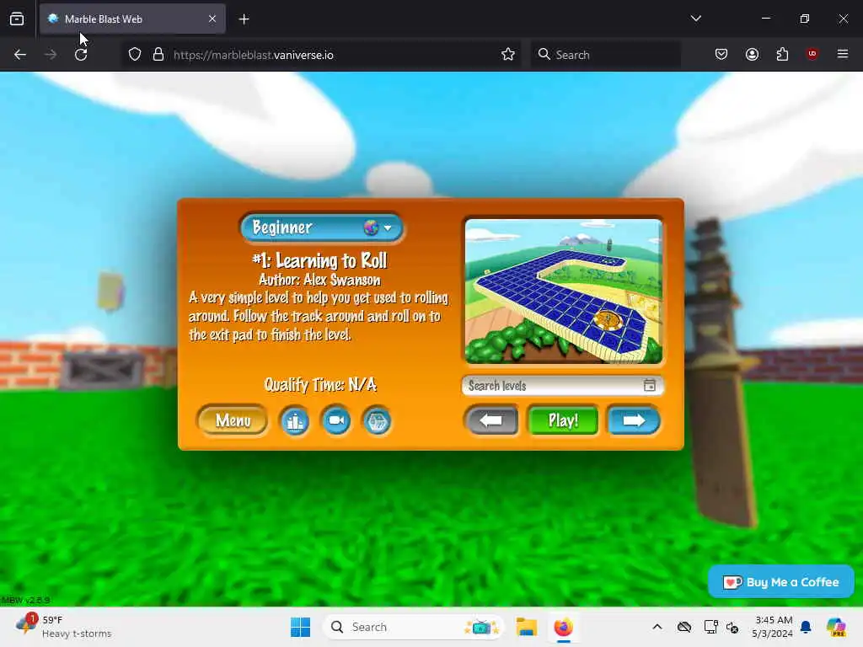Screen dimensions: 863x647
Task: Open the tracking protection shield icon
Action: (x=135, y=55)
